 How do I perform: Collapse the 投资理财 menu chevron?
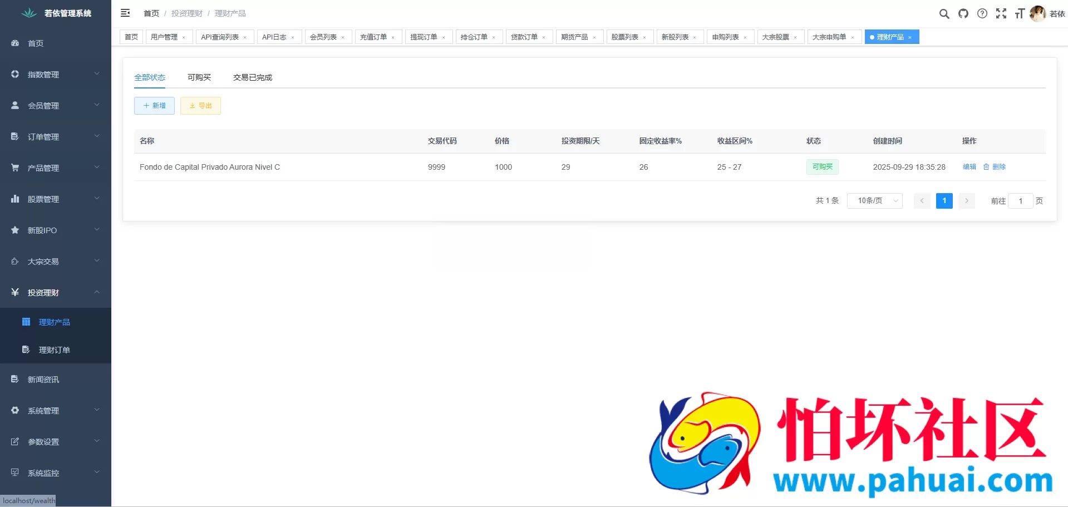tap(97, 292)
